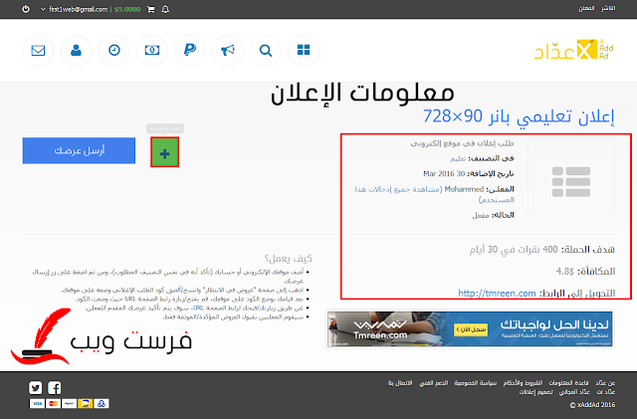Click the معلومات الإعلان page heading
Screen dimensions: 637x419
tap(362, 94)
